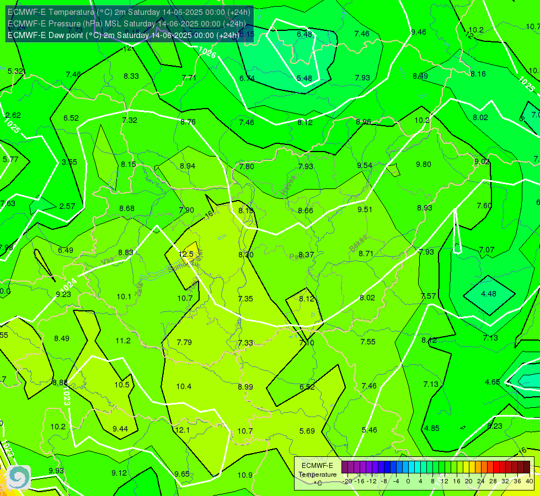Click the 1026 isobar label
Image resolution: width=540 pixels, height=496 pixels.
207,52
